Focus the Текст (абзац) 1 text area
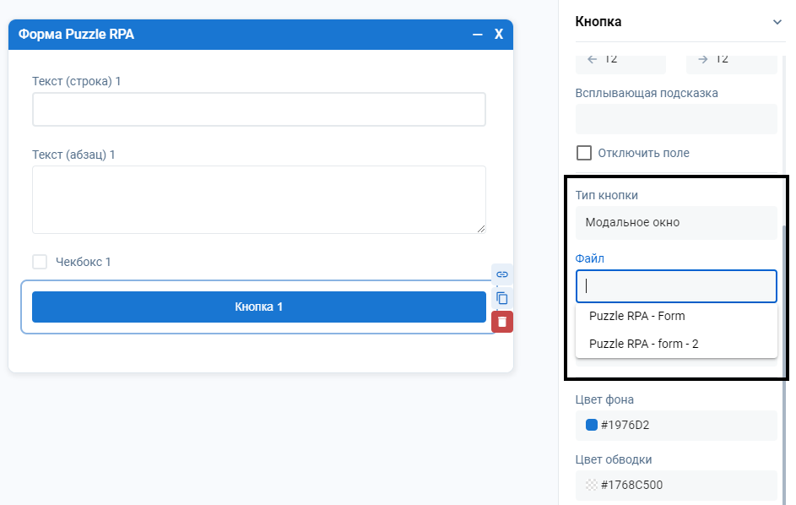Viewport: 796px width, 505px height. (258, 199)
